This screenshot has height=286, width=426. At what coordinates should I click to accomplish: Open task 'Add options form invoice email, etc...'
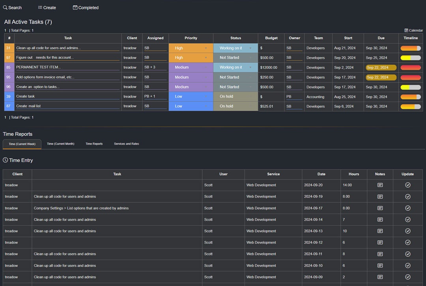click(x=68, y=77)
